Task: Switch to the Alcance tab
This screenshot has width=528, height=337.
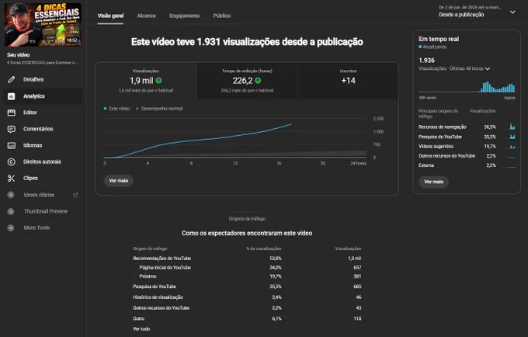Action: click(x=147, y=16)
